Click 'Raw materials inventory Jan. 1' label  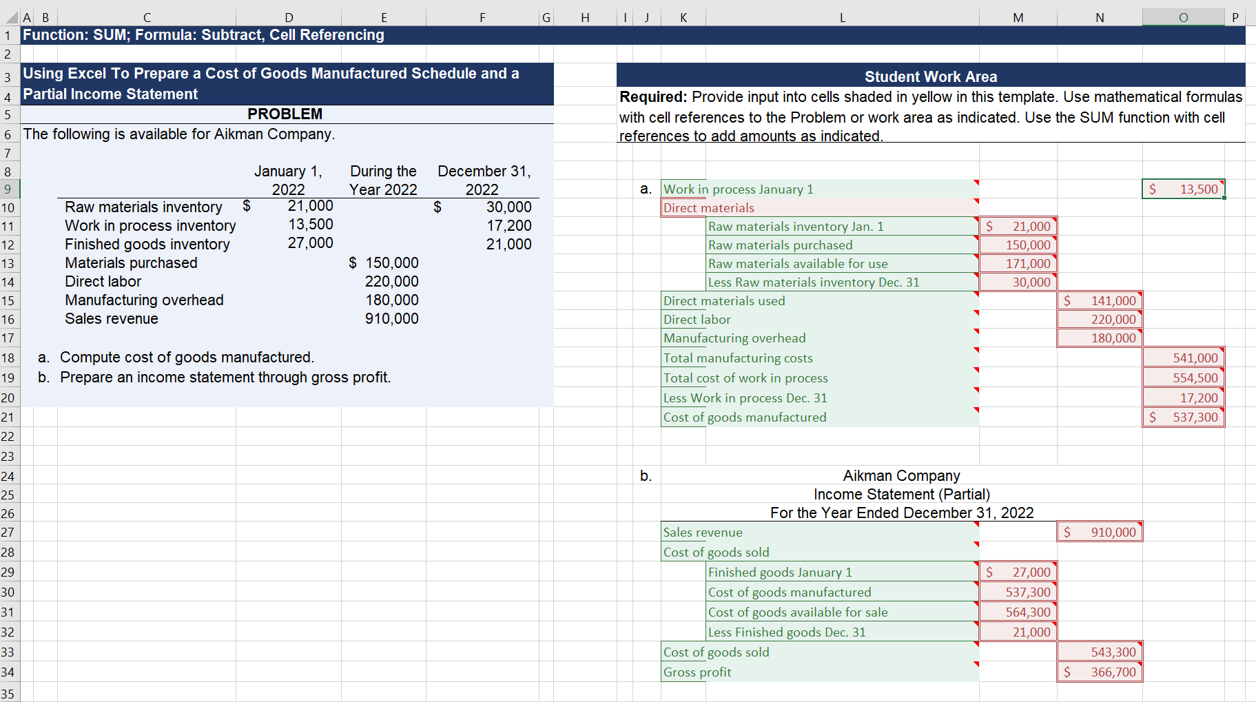[x=842, y=226]
